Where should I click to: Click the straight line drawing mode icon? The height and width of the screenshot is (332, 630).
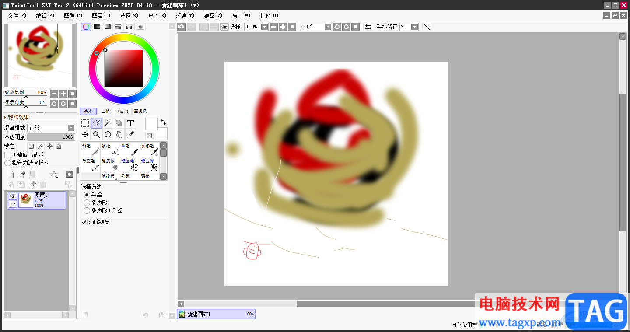click(x=427, y=27)
